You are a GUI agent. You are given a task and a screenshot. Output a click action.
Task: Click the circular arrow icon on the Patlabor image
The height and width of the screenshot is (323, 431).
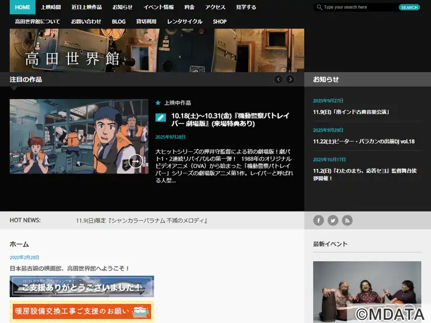tap(135, 160)
